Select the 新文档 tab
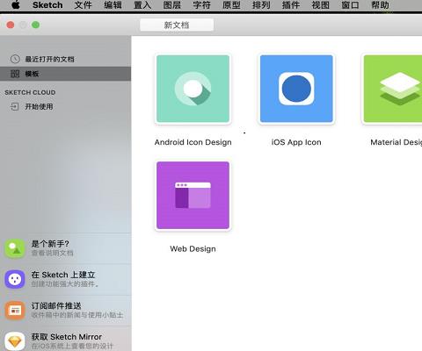 point(177,25)
